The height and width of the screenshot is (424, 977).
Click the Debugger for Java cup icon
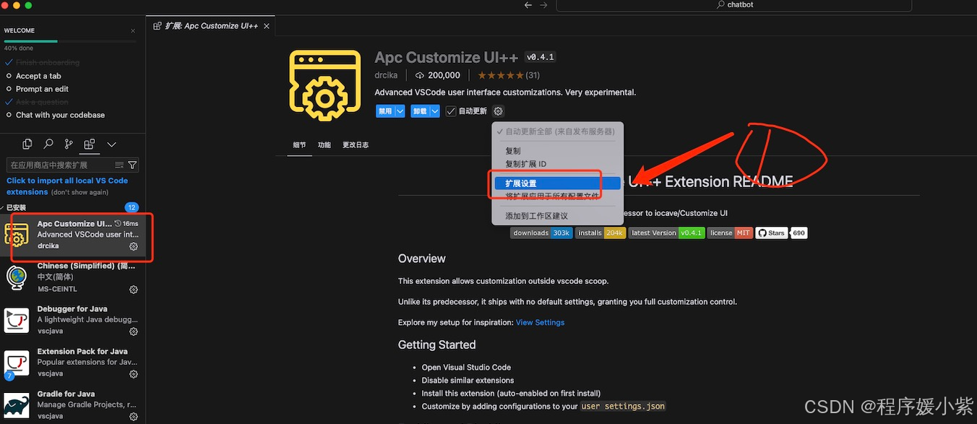pyautogui.click(x=17, y=320)
